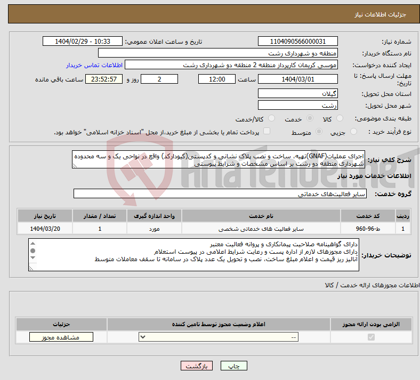The image size is (420, 380).
Task: Choose the متوسط purchase type radio
Action: pos(319,132)
